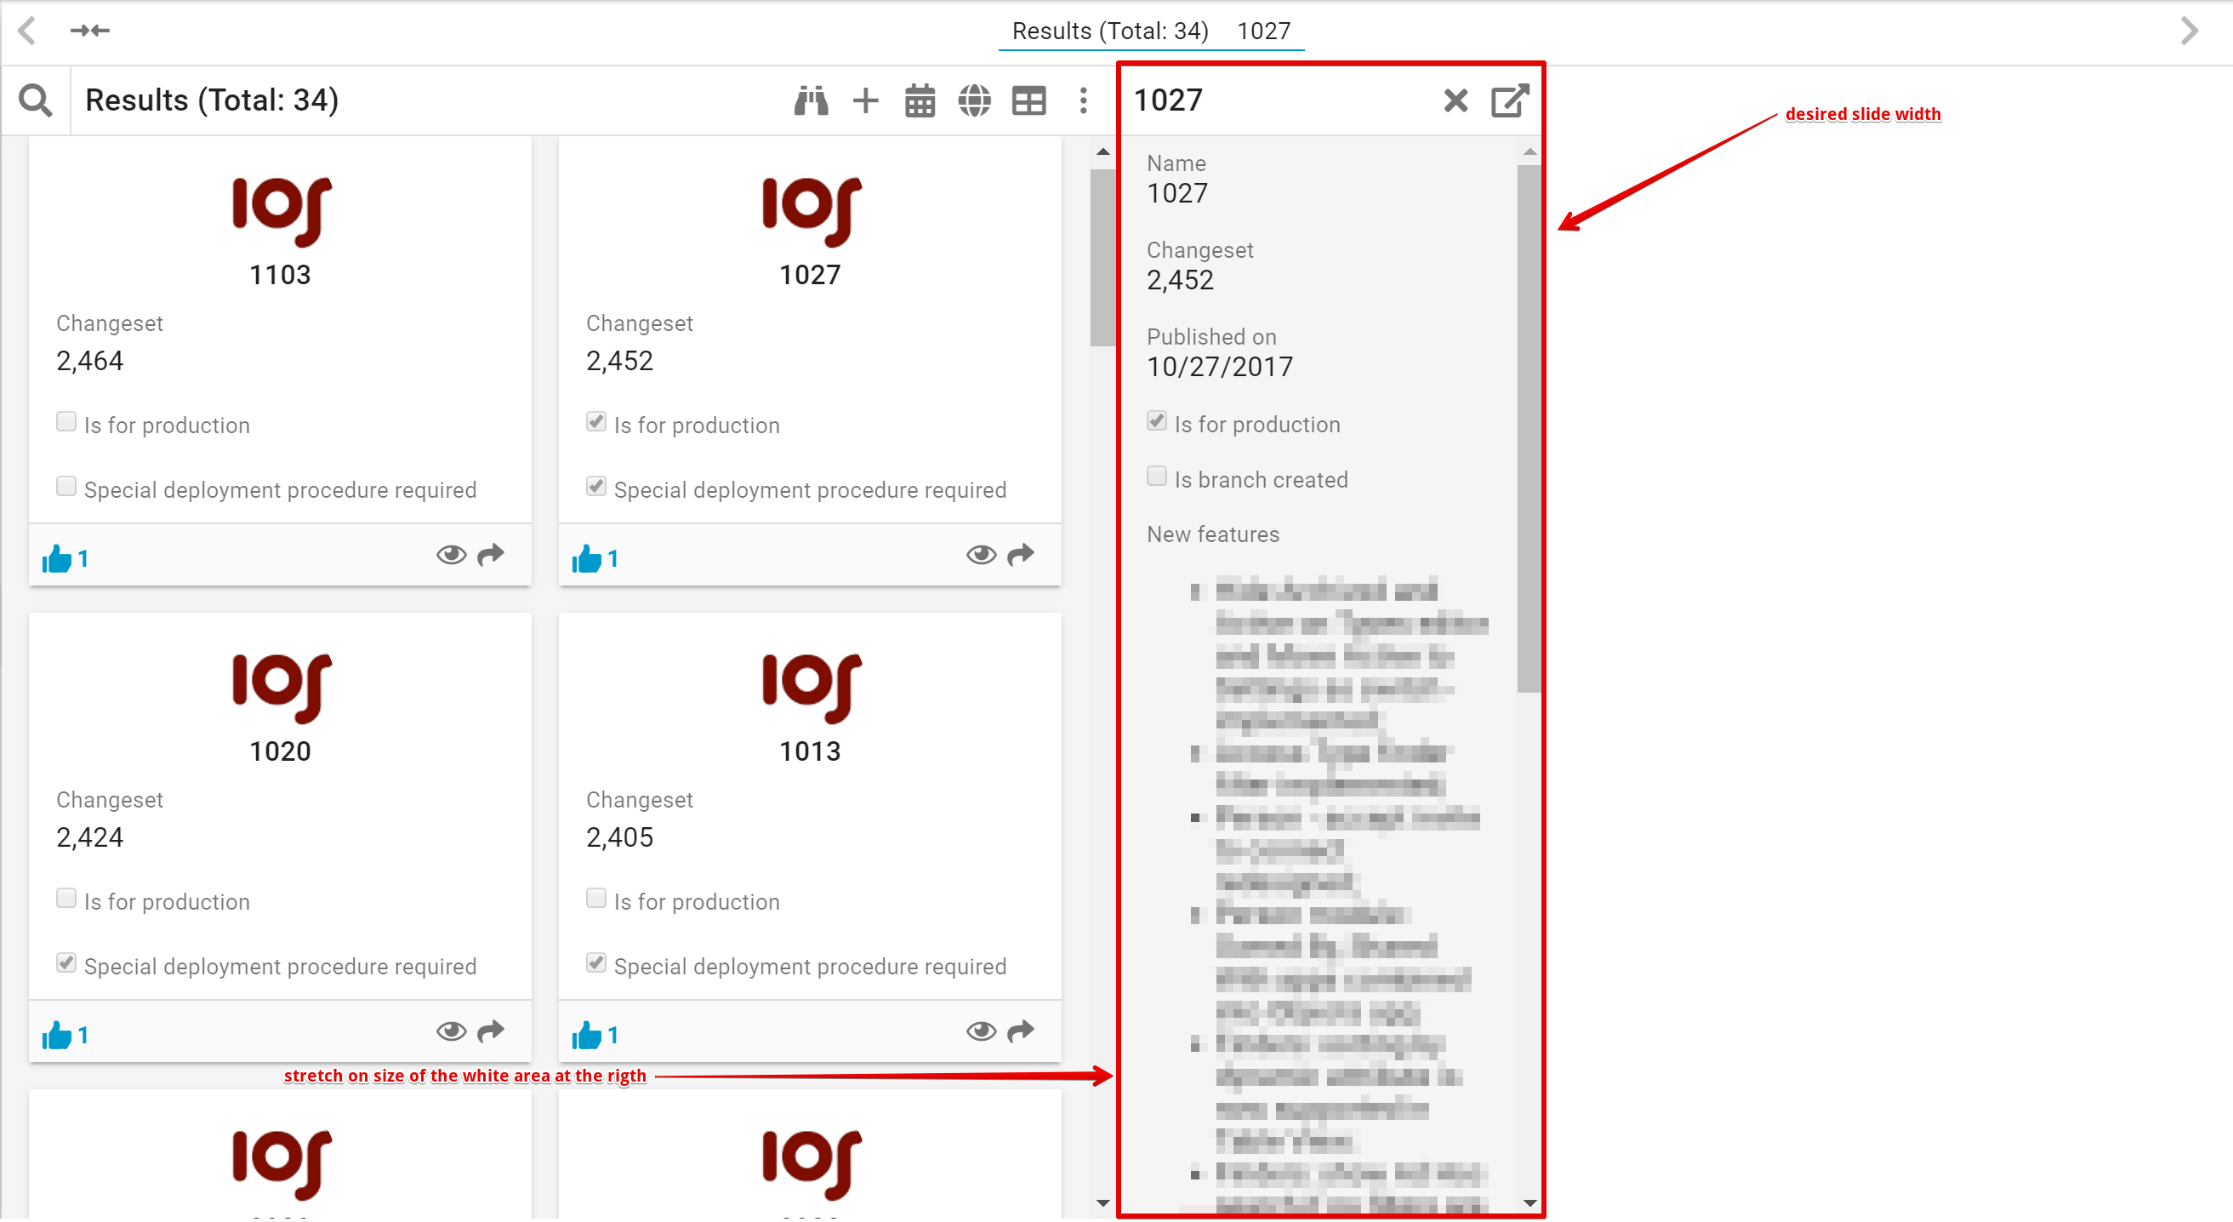This screenshot has height=1222, width=2233.
Task: Select the 'Results (Total: 34)' breadcrumb tab
Action: pyautogui.click(x=1109, y=31)
